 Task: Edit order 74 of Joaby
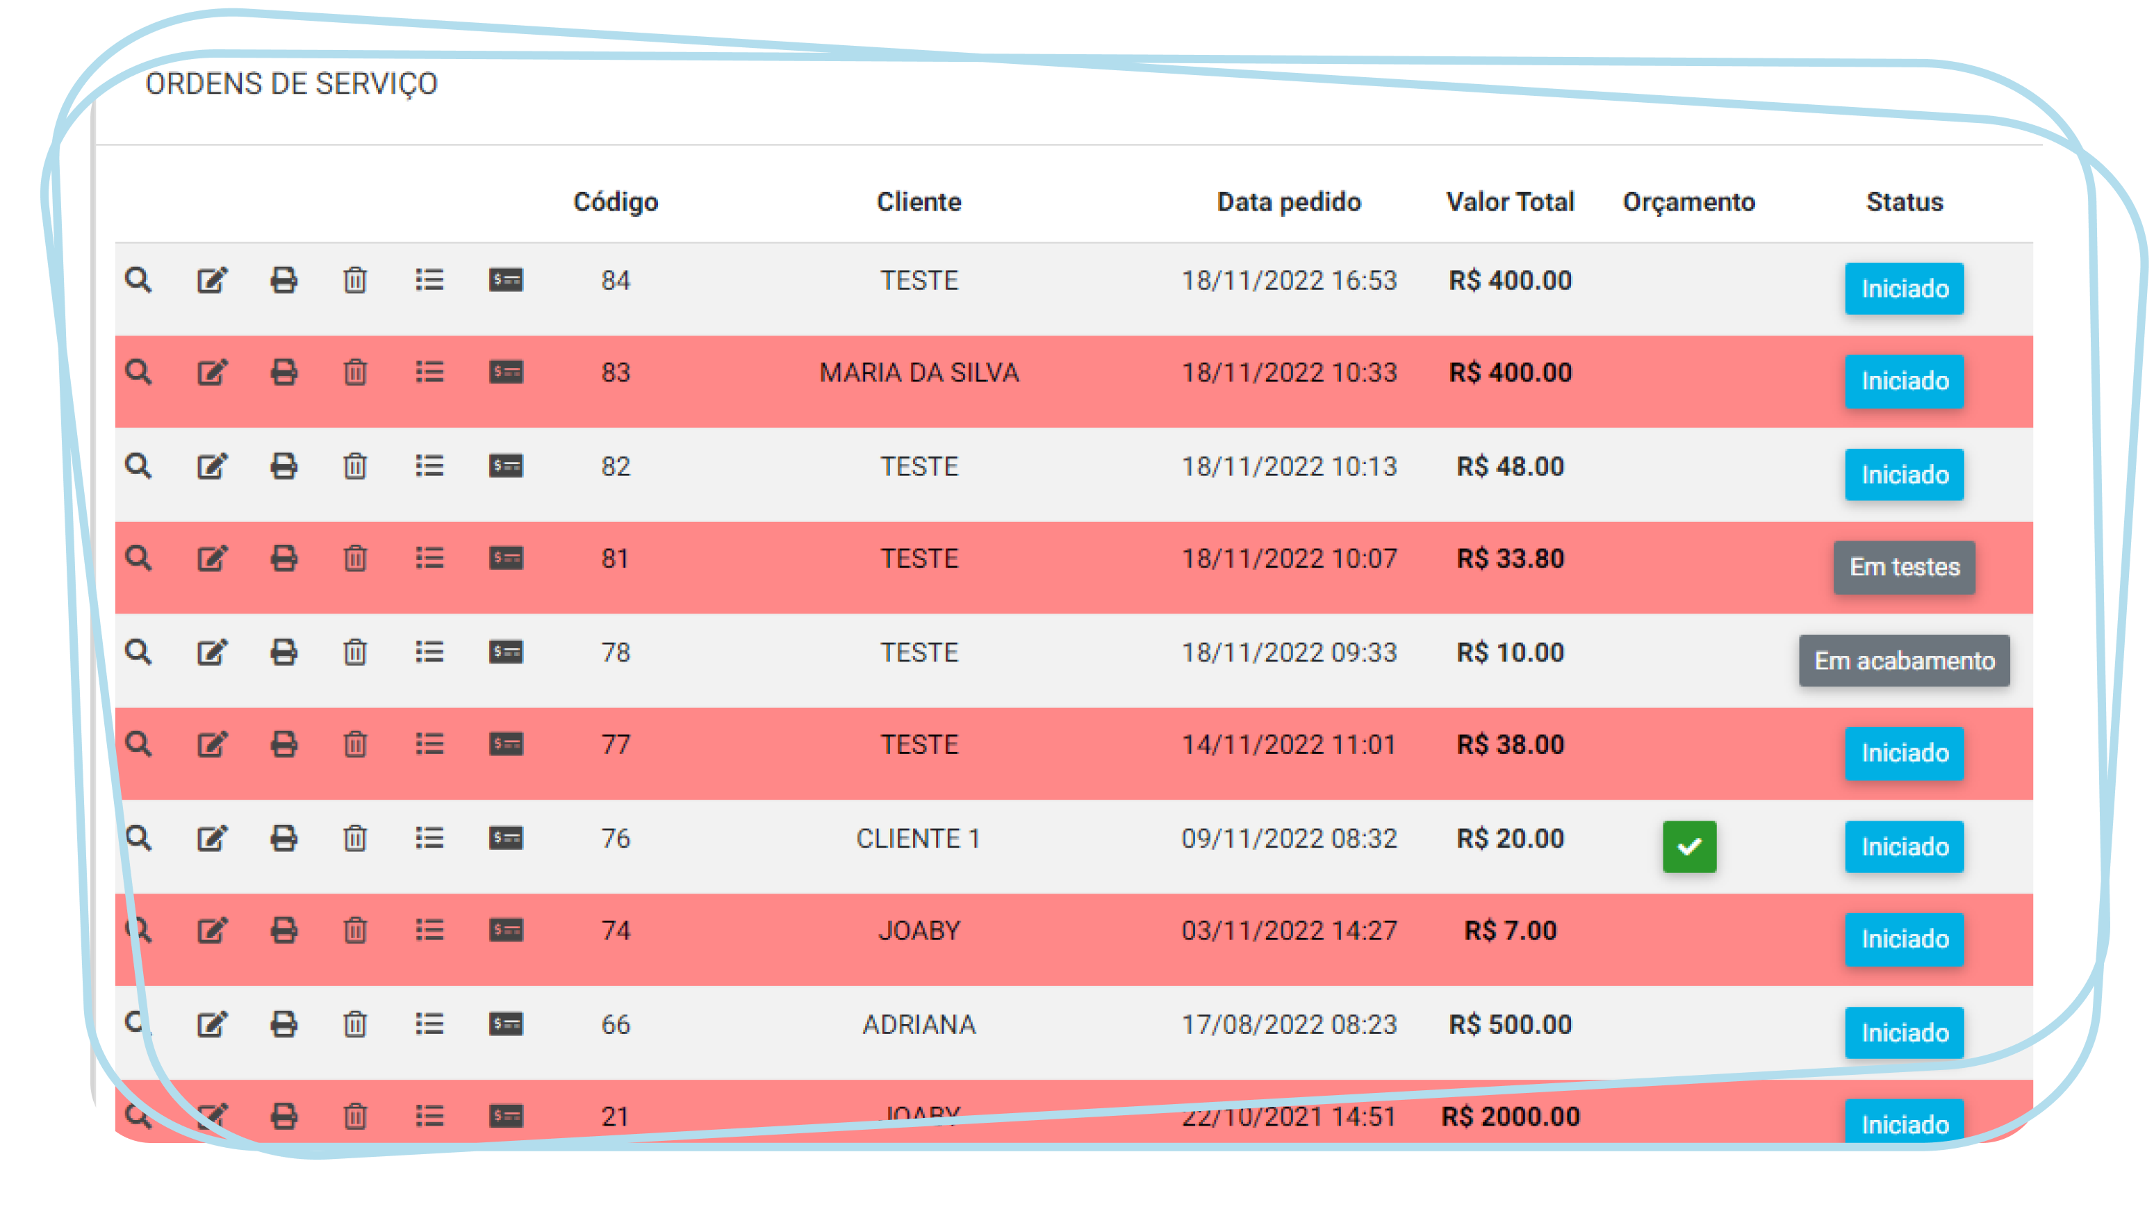[211, 930]
